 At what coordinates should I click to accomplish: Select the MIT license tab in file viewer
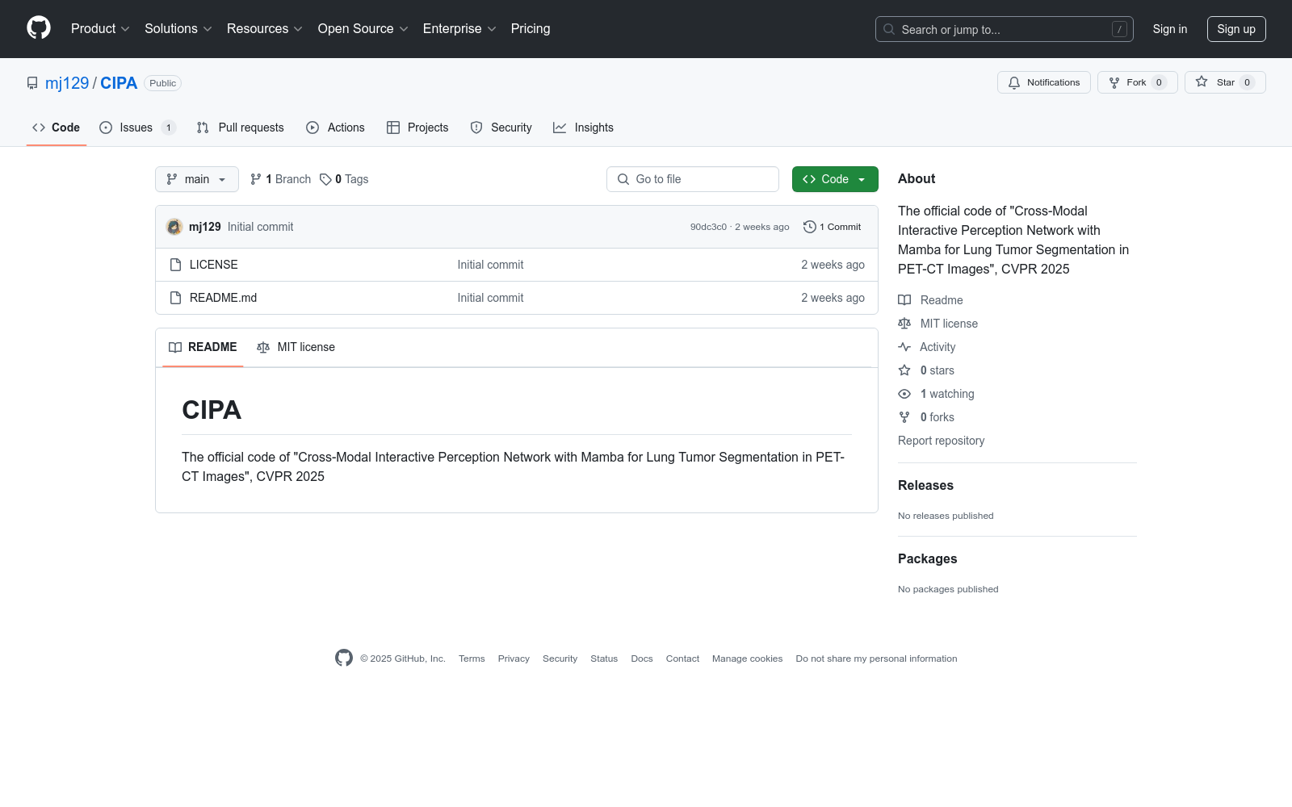[x=296, y=347]
